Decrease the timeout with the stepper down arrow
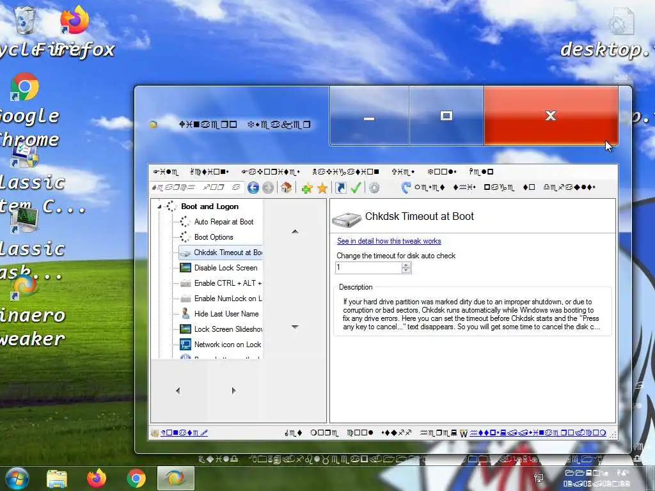This screenshot has height=491, width=655. (406, 270)
